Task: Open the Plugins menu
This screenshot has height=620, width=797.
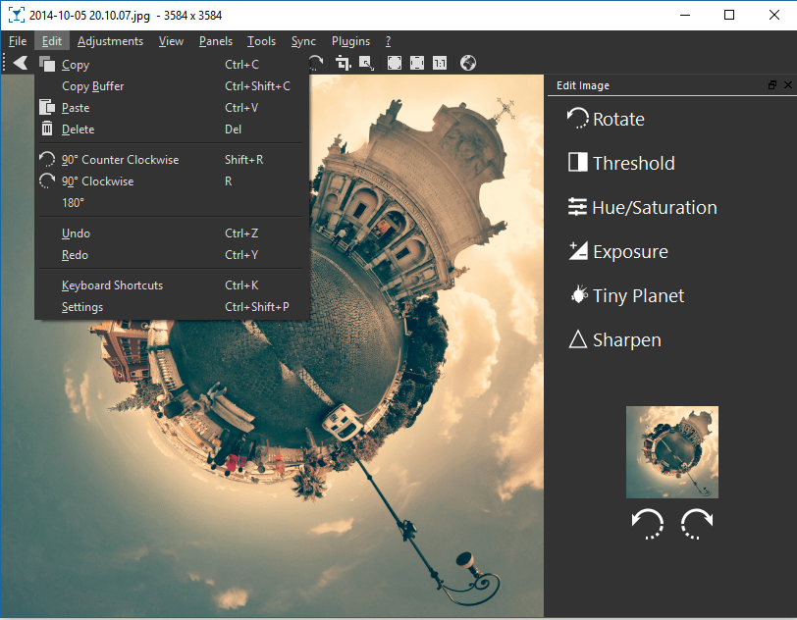Action: coord(350,41)
